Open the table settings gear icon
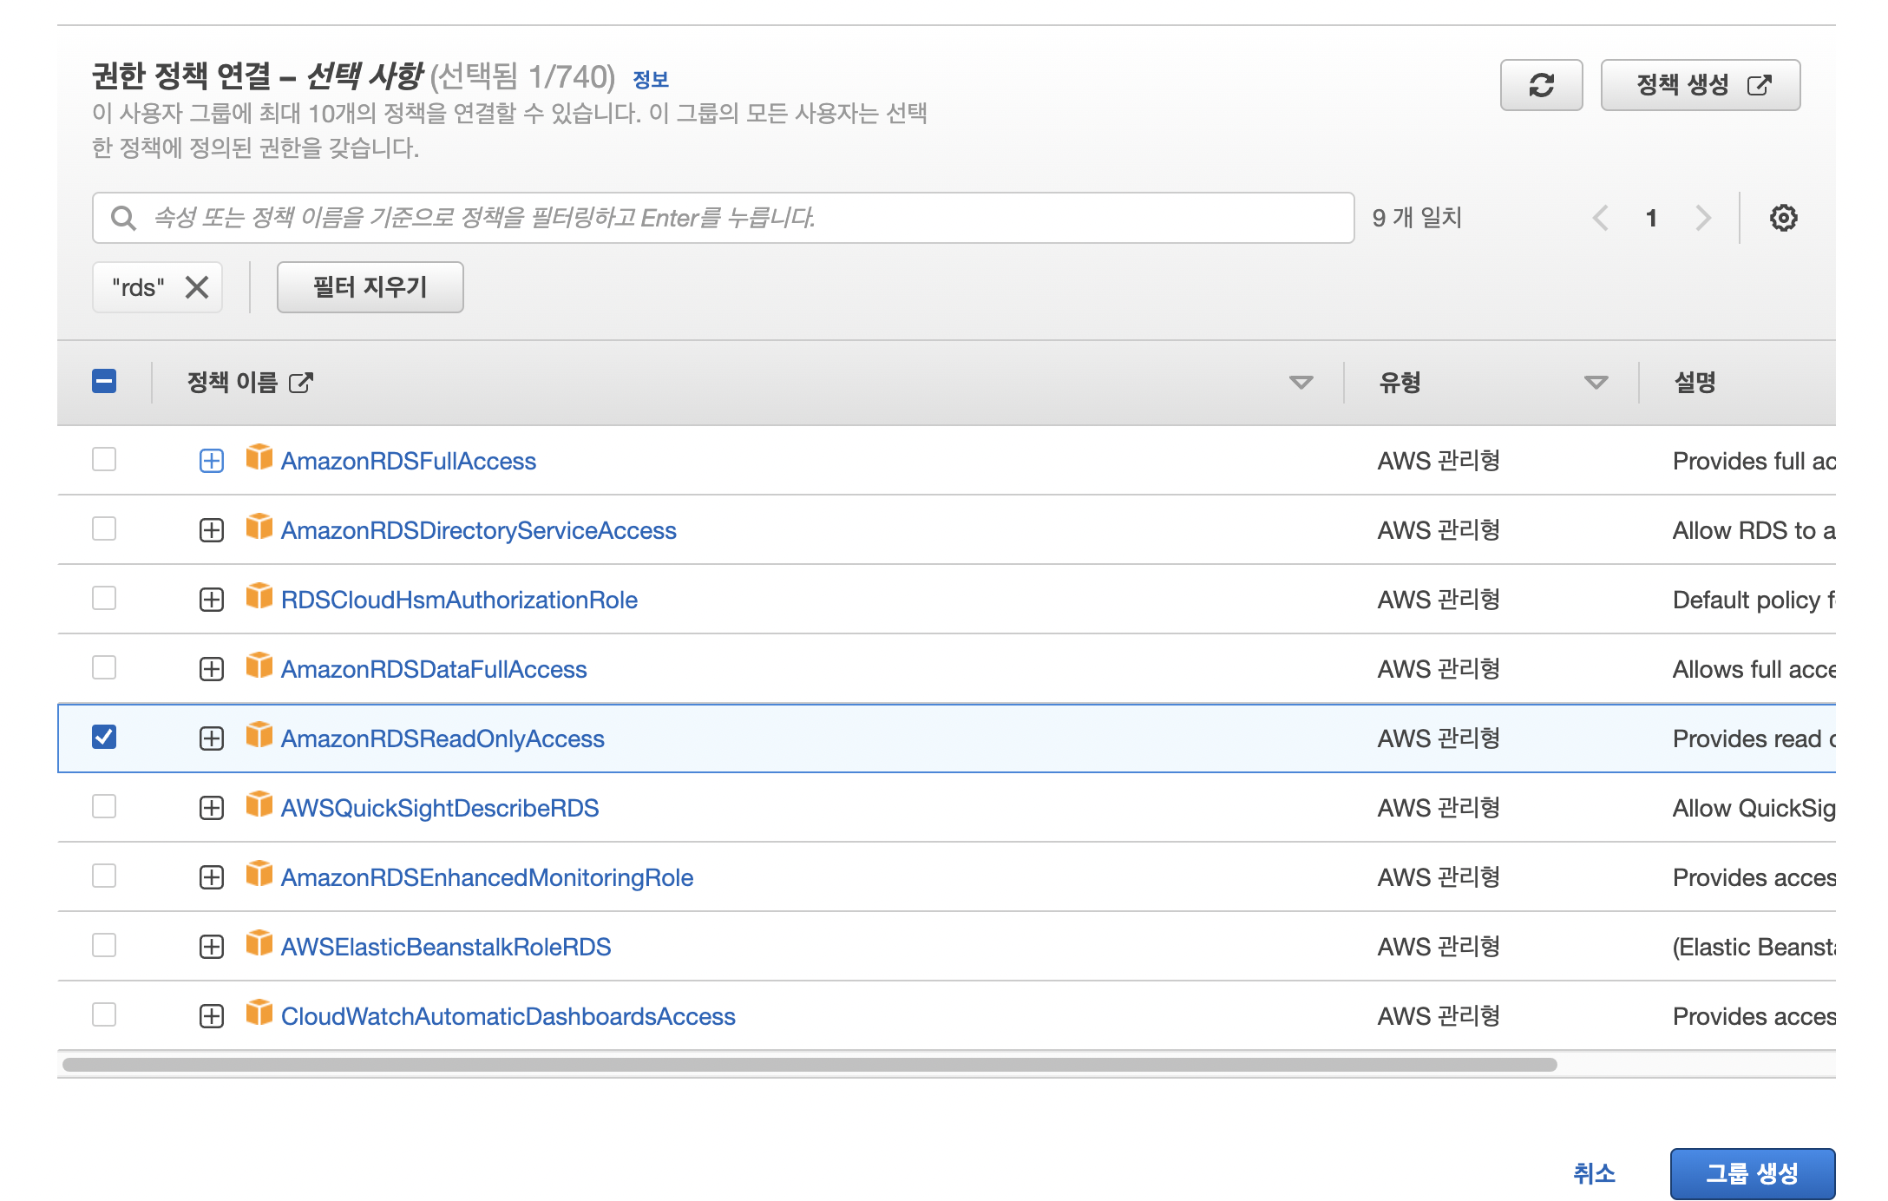1888x1201 pixels. click(x=1783, y=218)
